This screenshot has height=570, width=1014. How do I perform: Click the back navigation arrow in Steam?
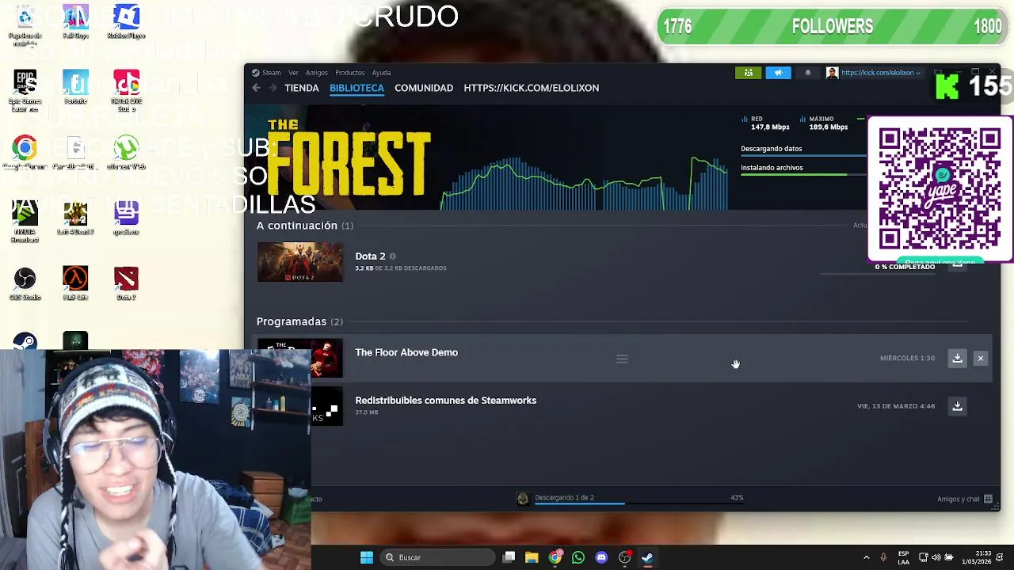[257, 88]
